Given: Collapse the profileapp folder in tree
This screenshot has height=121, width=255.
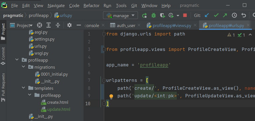Looking at the screenshot, I should pyautogui.click(x=17, y=60).
